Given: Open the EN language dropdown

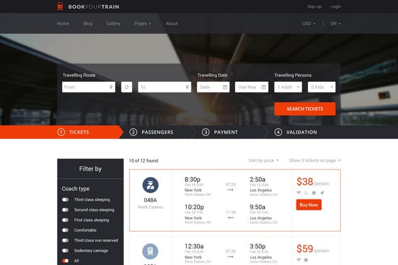Looking at the screenshot, I should coord(335,23).
